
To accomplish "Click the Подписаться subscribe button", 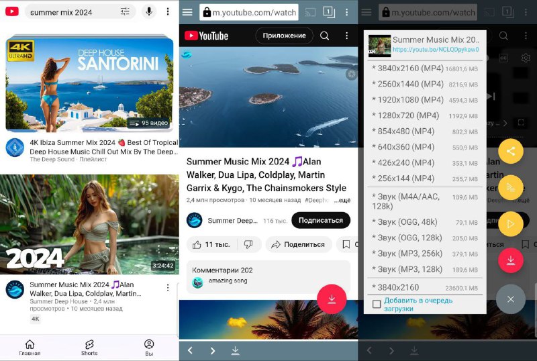I will pos(321,220).
